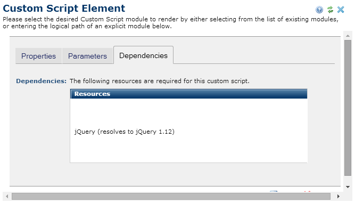Click the Resources column header

coord(189,94)
